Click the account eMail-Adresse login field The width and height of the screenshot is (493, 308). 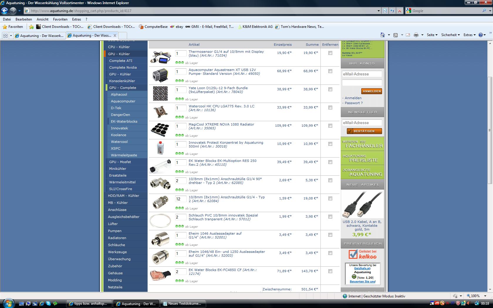click(x=362, y=74)
